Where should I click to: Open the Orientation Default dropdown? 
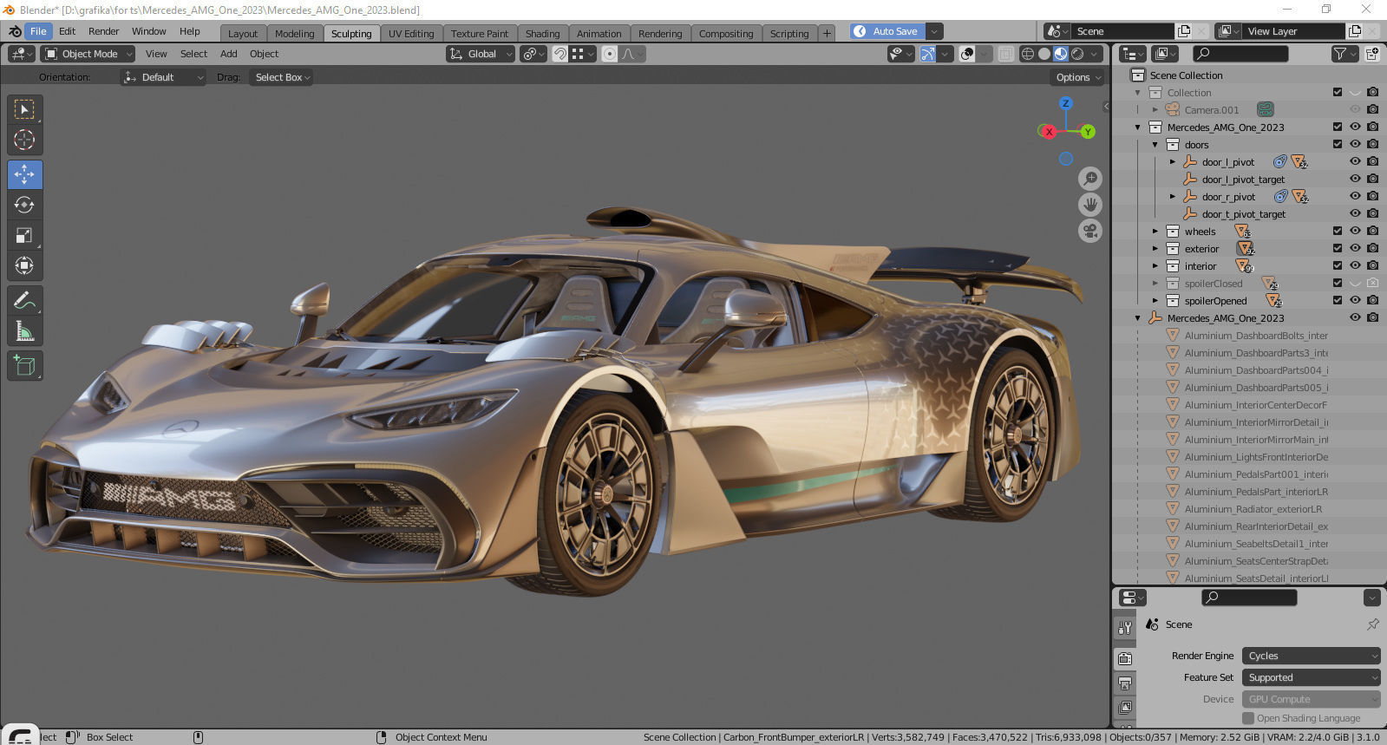click(x=163, y=77)
